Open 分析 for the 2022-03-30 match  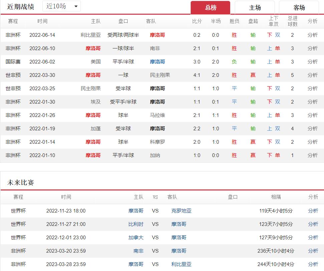point(312,75)
